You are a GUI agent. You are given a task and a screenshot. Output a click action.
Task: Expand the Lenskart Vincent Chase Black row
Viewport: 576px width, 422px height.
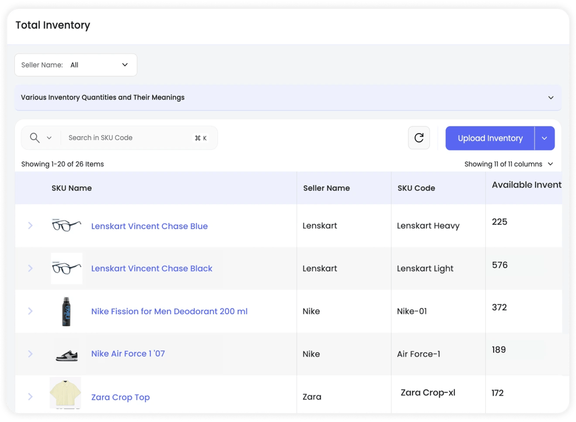click(x=31, y=268)
